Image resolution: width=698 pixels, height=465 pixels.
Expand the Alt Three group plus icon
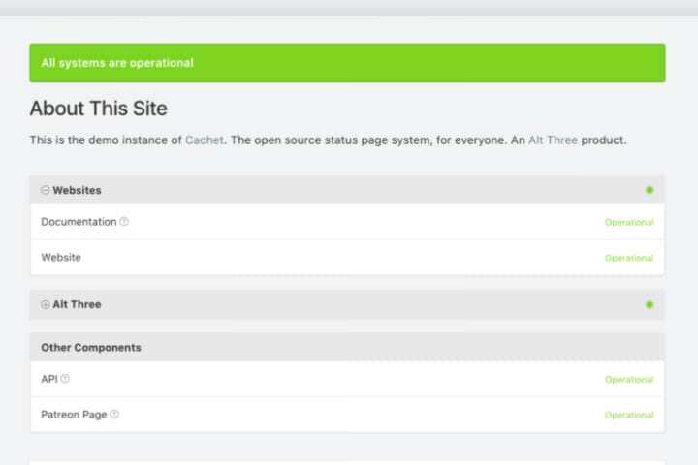(45, 305)
